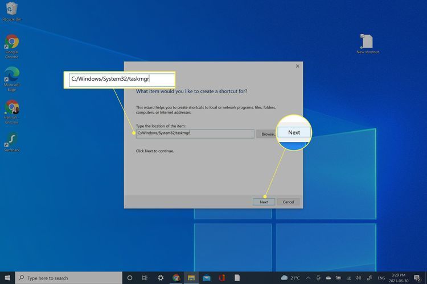This screenshot has width=427, height=284.
Task: Click the Cortana circle icon in taskbar
Action: tap(130, 278)
